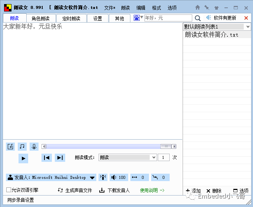Open the green 使用说明 link
253x207 pixels.
pos(152,190)
